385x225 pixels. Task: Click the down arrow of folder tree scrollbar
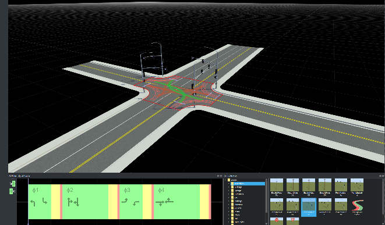click(266, 223)
